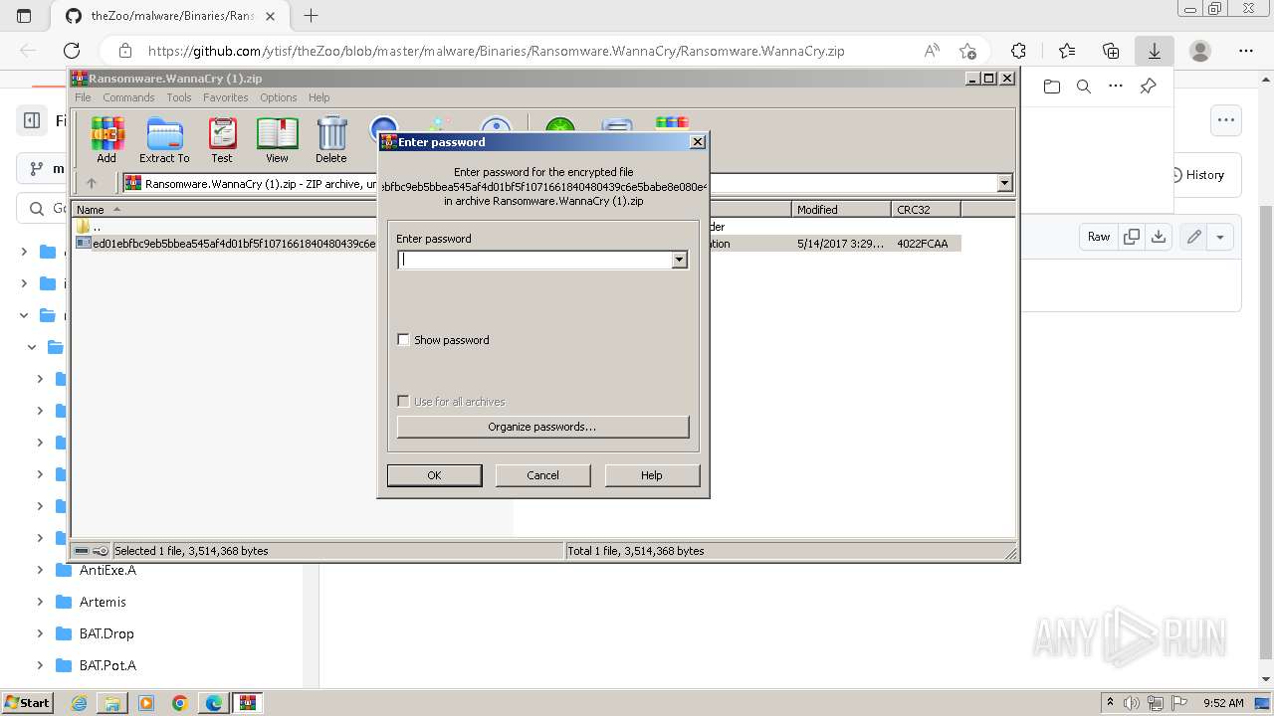Viewport: 1274px width, 716px height.
Task: Open WinRAR address path dropdown
Action: click(1004, 183)
